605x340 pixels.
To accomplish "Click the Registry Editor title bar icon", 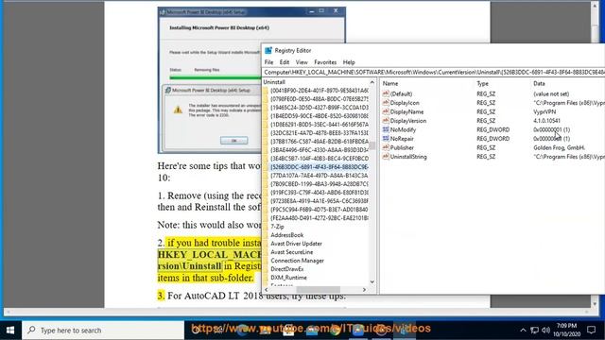I will click(x=268, y=50).
